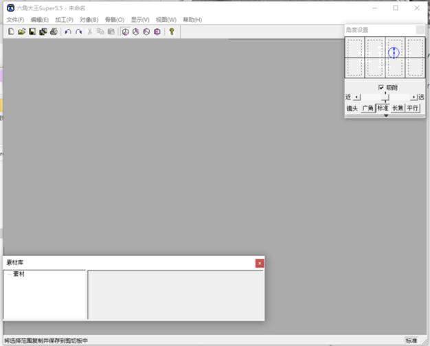Expand the 素材 tree node
Screen dimensions: 430x346
8,275
